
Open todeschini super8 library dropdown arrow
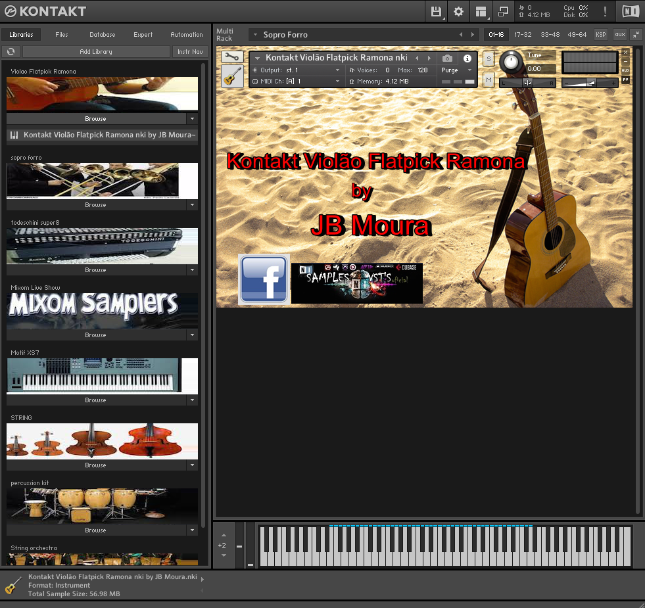coord(192,270)
